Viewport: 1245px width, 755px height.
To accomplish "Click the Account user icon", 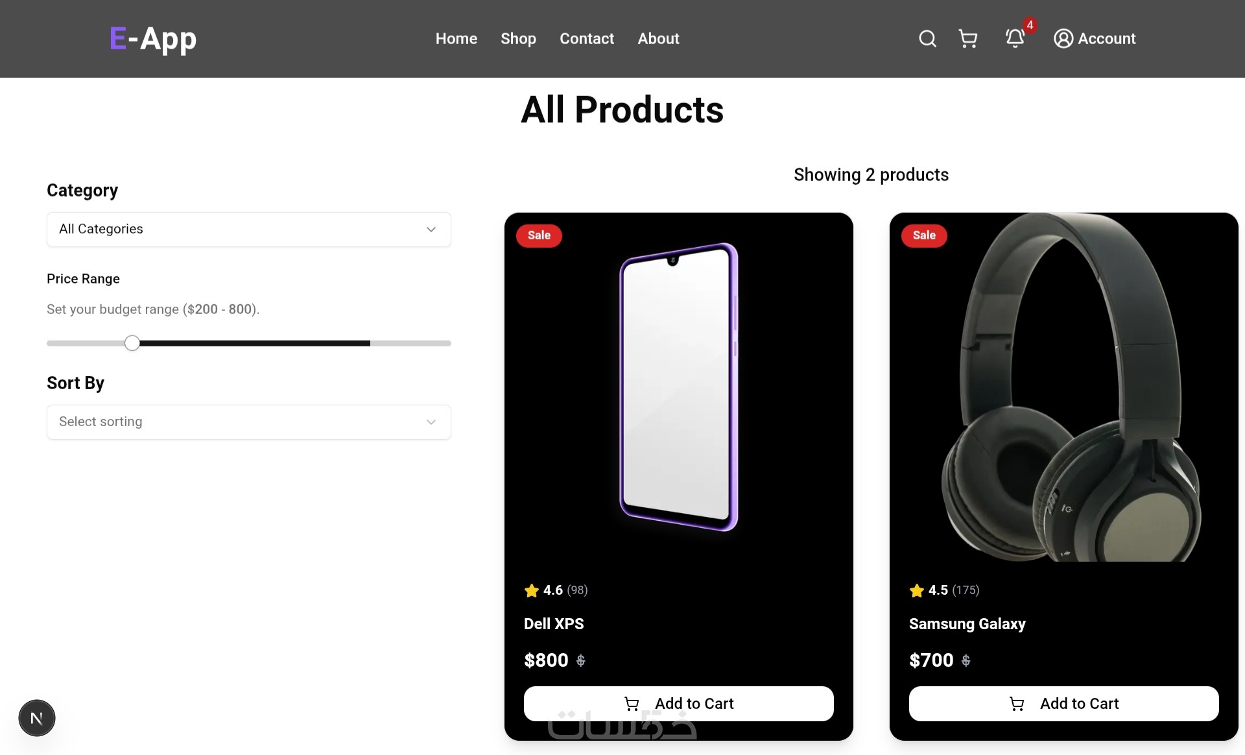I will [x=1063, y=39].
